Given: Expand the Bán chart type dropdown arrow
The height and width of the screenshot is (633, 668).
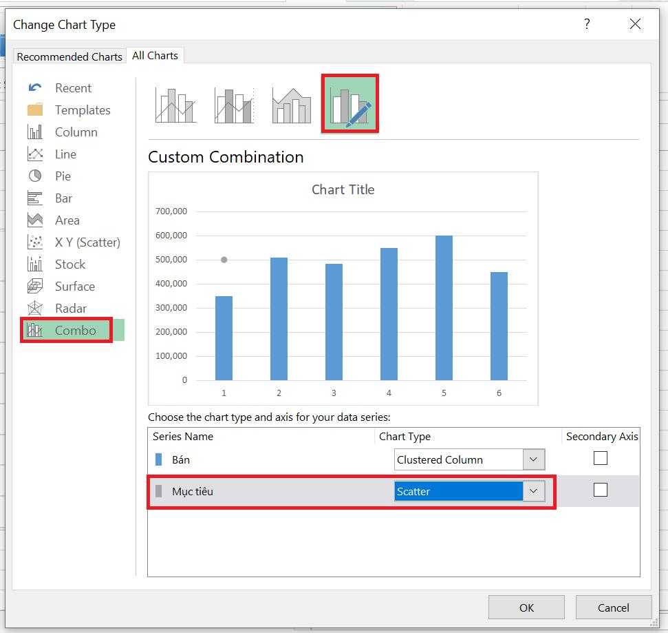Looking at the screenshot, I should [533, 460].
